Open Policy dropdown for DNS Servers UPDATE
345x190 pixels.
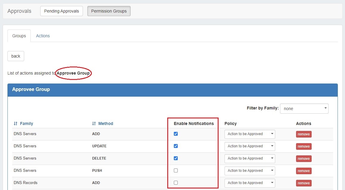point(250,146)
